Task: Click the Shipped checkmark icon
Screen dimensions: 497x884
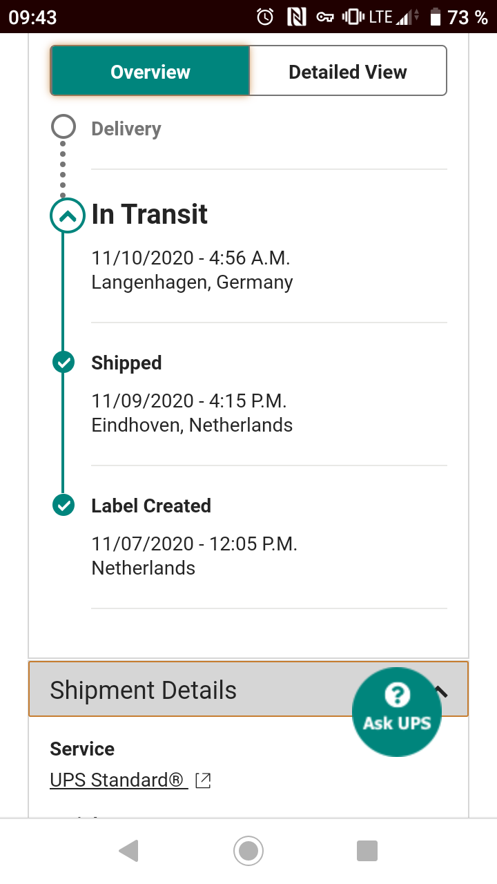Action: 64,362
